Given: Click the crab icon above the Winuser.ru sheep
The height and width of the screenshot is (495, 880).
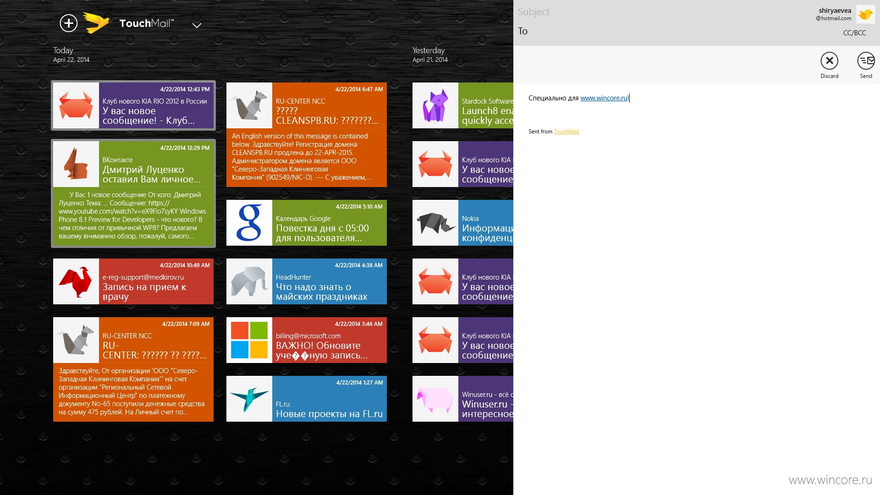Looking at the screenshot, I should (x=435, y=340).
